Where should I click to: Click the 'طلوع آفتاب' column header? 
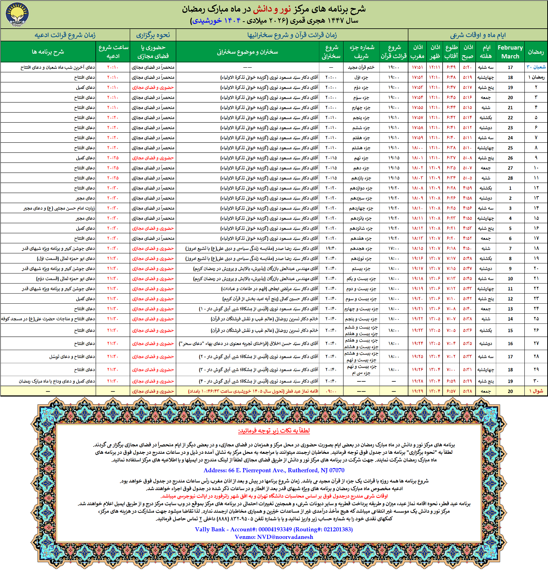(x=451, y=52)
